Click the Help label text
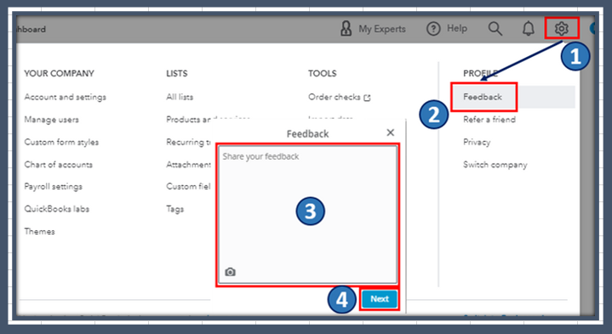 click(x=457, y=28)
